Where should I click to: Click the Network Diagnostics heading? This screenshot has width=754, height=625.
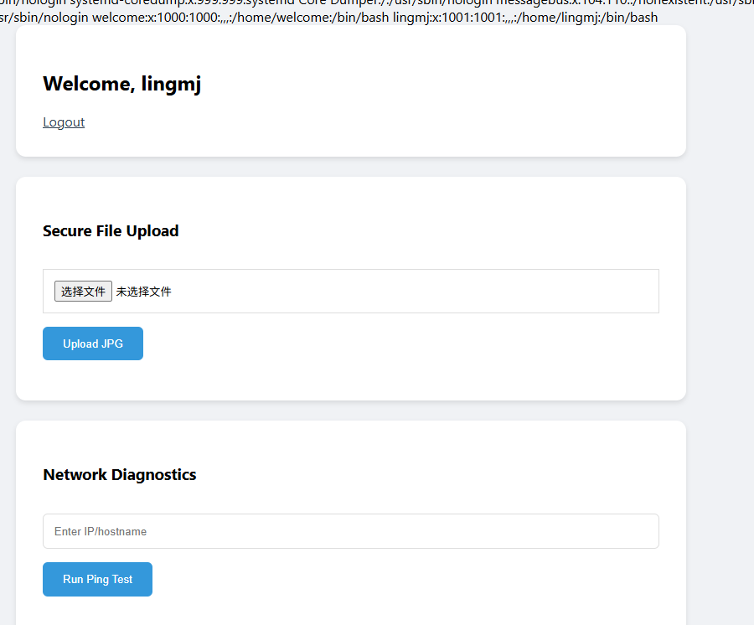[x=119, y=475]
